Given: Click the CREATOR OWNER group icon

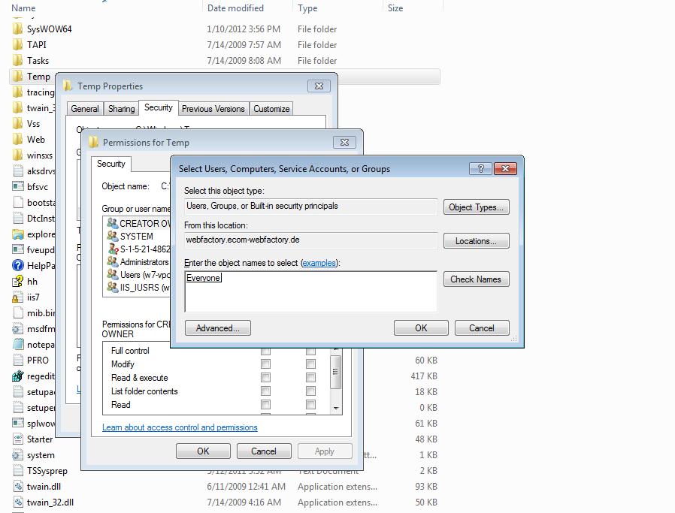Looking at the screenshot, I should click(x=113, y=224).
